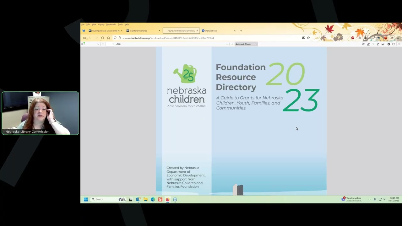The image size is (402, 226).
Task: Toggle the PDF viewer sidebar
Action: (x=83, y=44)
